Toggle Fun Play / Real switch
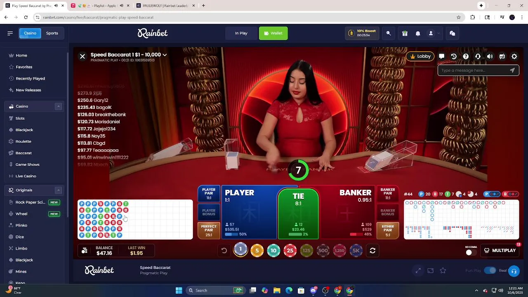 (490, 271)
